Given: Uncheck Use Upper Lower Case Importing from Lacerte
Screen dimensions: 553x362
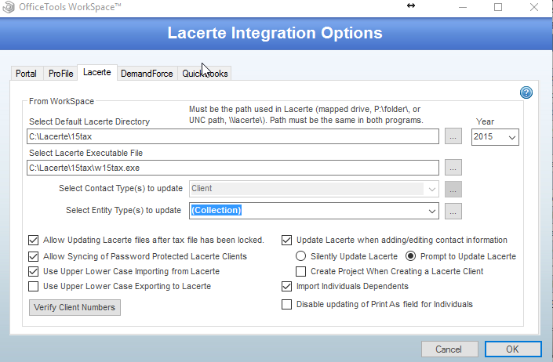Looking at the screenshot, I should coord(33,271).
